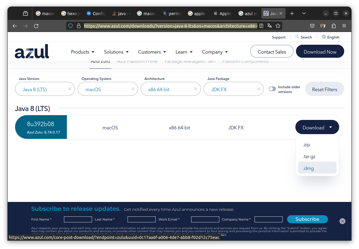Open a new browser tab
Viewport: 359px width, 249px height.
[x=292, y=14]
